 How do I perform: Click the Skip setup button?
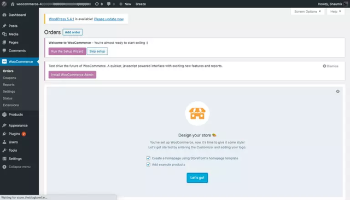point(97,51)
